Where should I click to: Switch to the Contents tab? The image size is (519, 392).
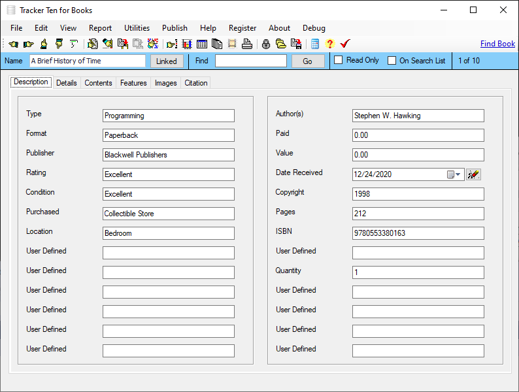click(x=98, y=83)
